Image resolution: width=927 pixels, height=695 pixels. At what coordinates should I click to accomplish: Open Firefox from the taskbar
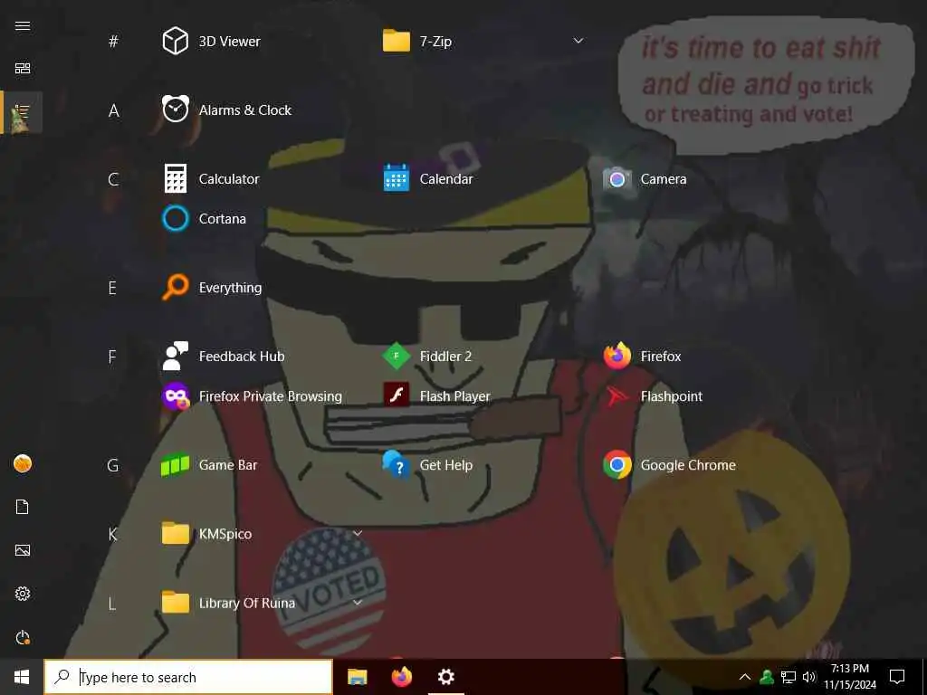click(401, 677)
